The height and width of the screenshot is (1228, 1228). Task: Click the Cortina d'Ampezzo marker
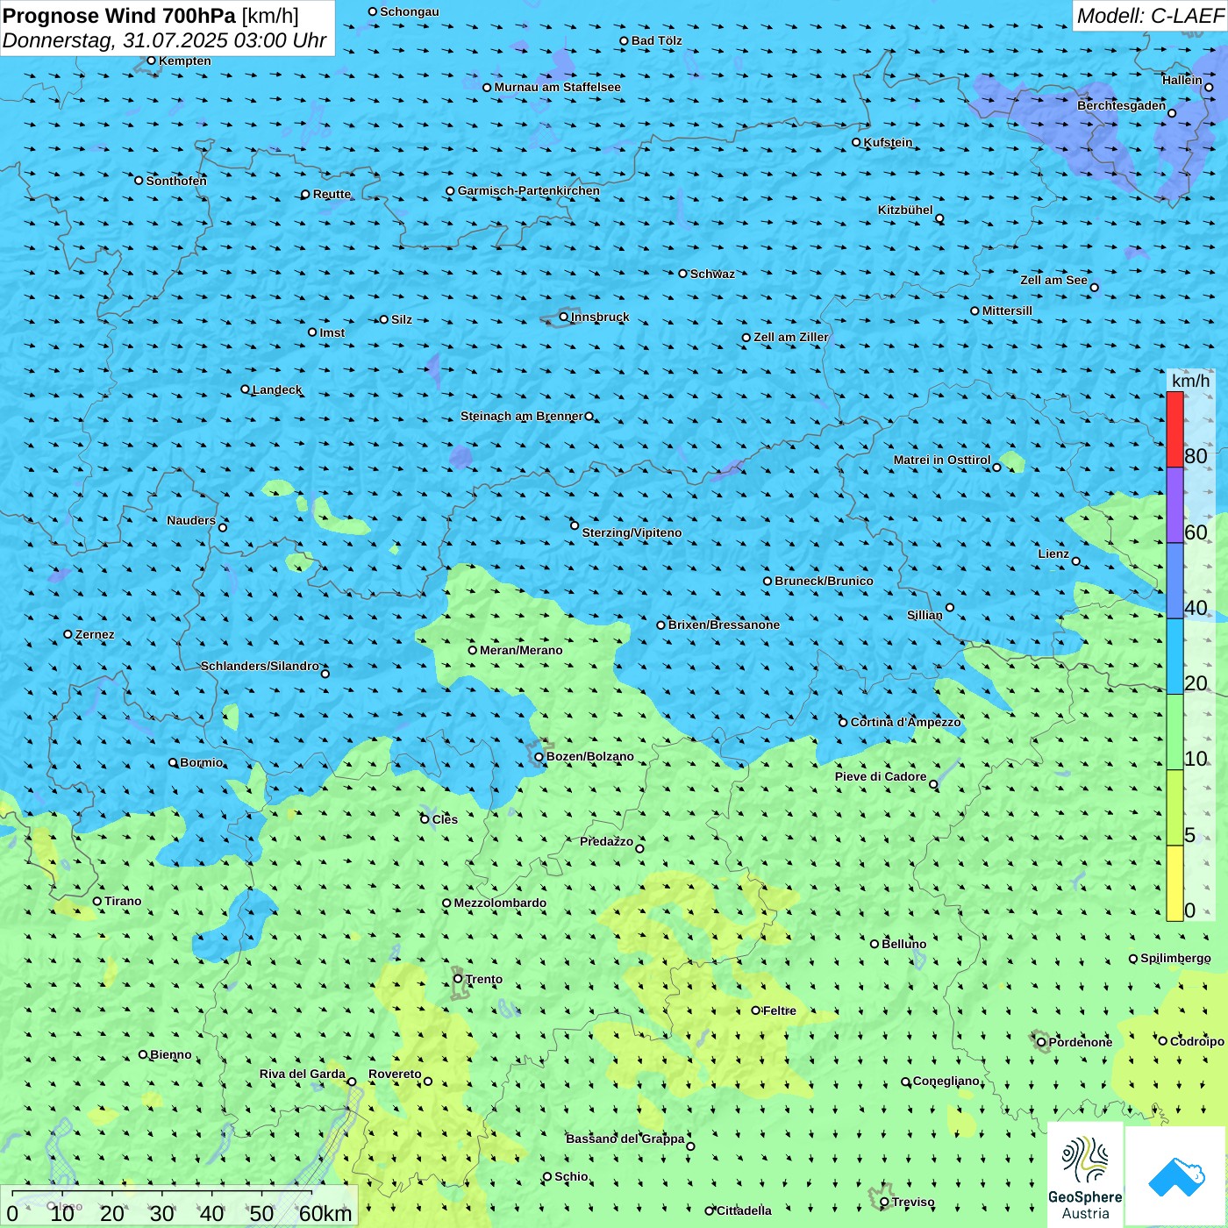(844, 723)
